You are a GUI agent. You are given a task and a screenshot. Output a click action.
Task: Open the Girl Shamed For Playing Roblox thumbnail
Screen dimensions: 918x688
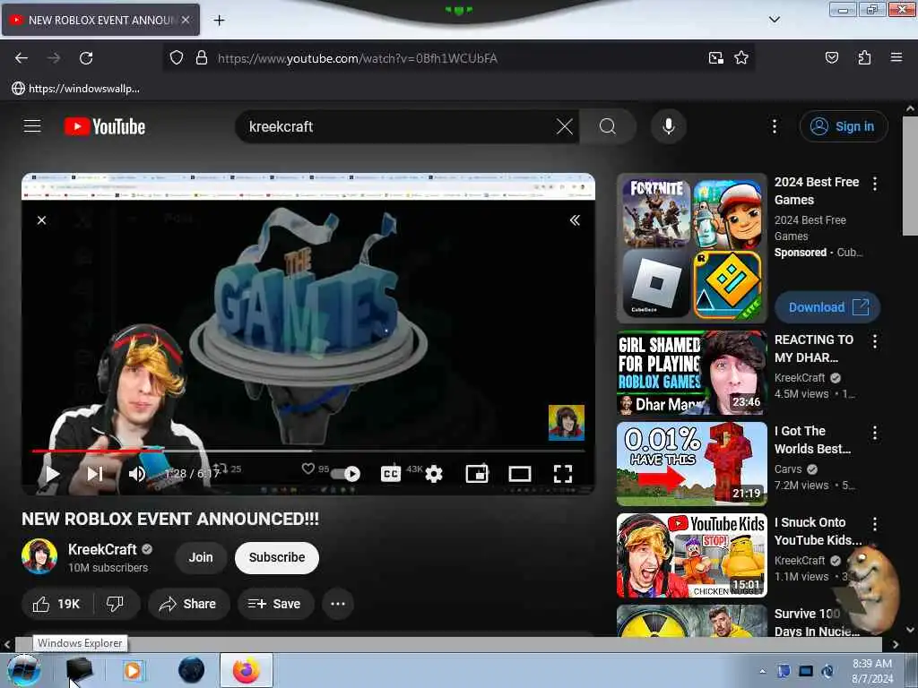click(x=691, y=373)
